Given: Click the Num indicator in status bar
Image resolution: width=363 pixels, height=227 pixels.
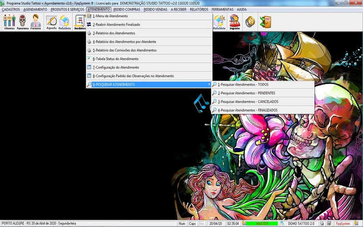Looking at the screenshot, I should (x=182, y=223).
